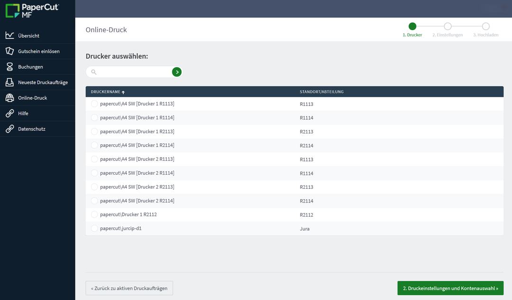Image resolution: width=512 pixels, height=300 pixels.
Task: Click step 2 Einstellungen indicator circle
Action: pyautogui.click(x=448, y=26)
